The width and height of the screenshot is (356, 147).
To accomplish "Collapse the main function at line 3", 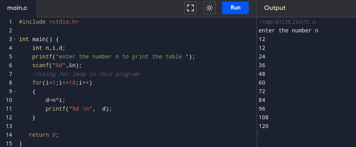I will coord(15,40).
